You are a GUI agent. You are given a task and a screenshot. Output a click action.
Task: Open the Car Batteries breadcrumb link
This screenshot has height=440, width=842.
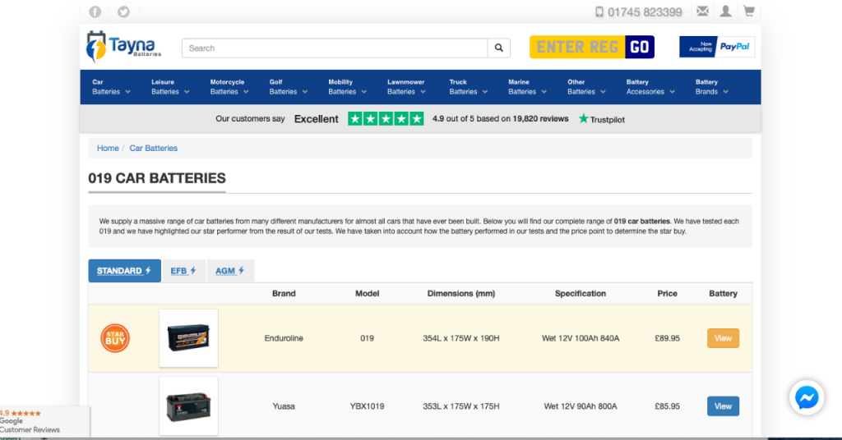153,149
